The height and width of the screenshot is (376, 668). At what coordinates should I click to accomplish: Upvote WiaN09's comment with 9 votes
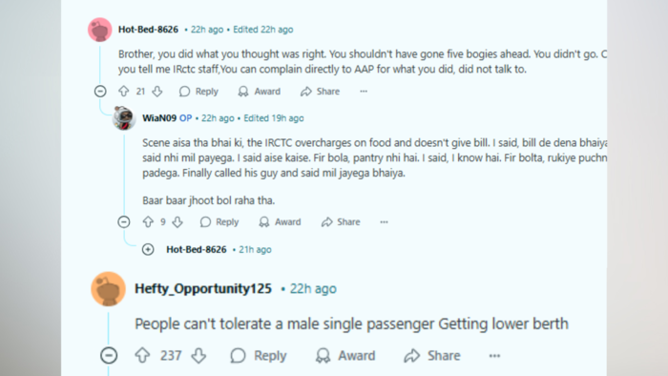(148, 221)
